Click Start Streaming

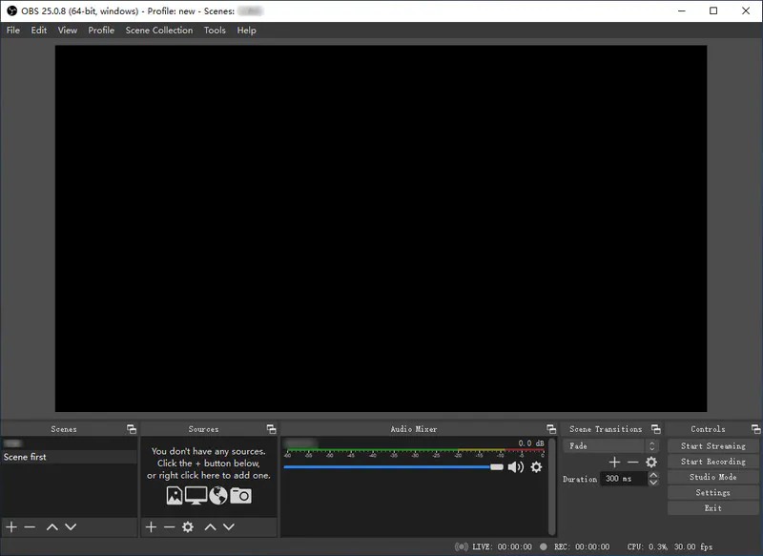[712, 445]
